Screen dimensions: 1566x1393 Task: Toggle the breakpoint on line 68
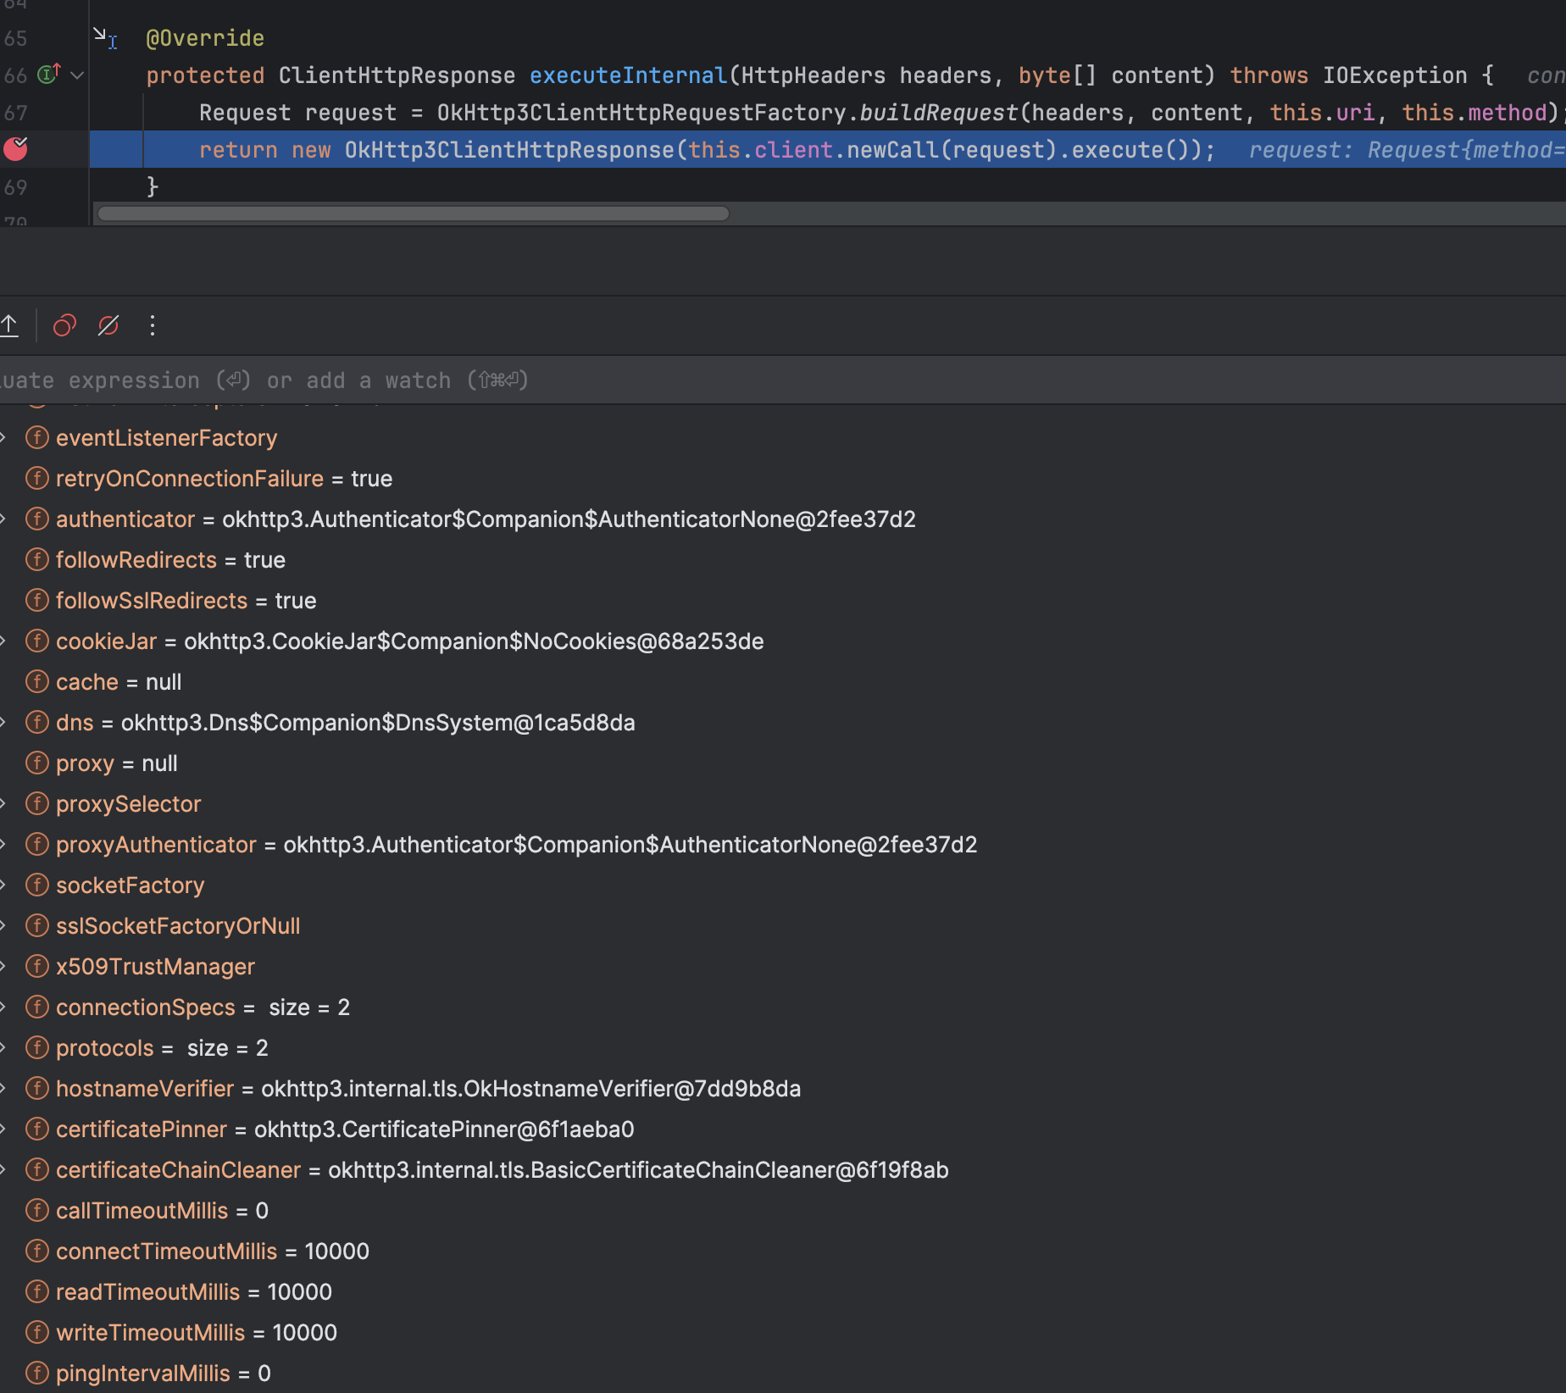pos(16,149)
